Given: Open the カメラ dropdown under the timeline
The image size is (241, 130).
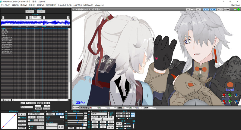Looking at the screenshot, I should click(x=27, y=107).
